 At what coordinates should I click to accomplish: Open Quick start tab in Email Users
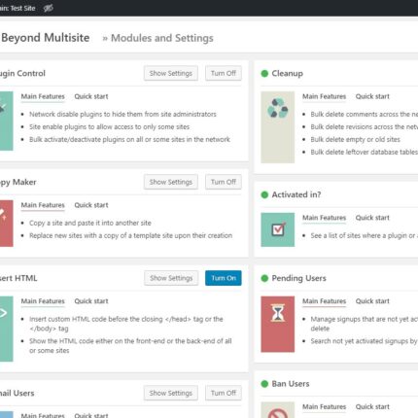pos(91,415)
